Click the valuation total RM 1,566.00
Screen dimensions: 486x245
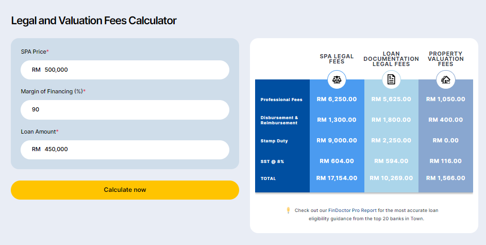click(x=446, y=178)
